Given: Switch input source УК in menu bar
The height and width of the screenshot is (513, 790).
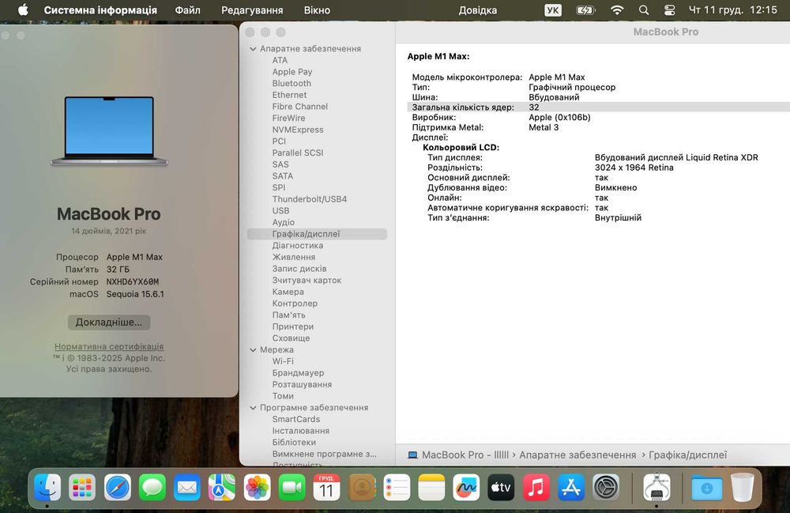Looking at the screenshot, I should (553, 10).
